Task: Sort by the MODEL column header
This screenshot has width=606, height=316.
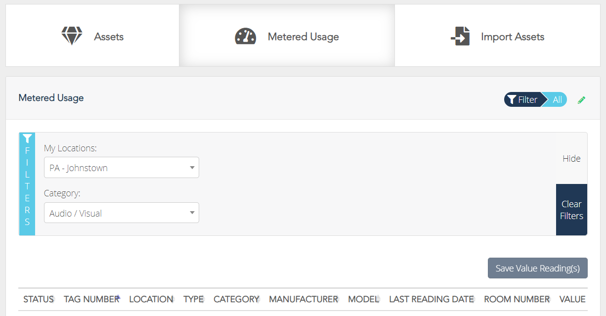Action: point(364,299)
